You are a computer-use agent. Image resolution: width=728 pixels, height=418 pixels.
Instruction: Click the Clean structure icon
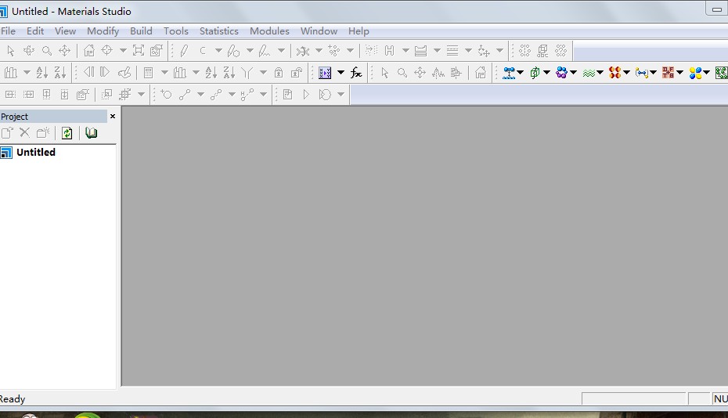point(303,50)
